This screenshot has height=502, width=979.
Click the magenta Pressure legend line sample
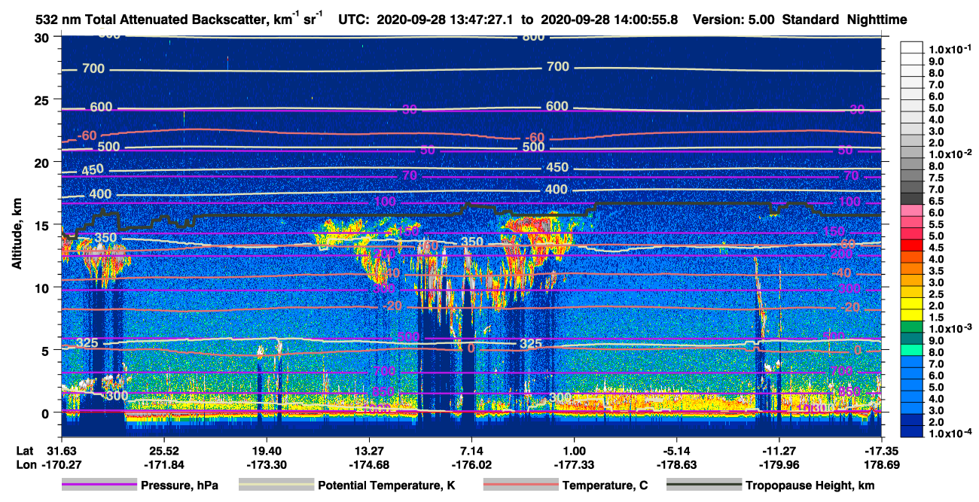pos(99,485)
